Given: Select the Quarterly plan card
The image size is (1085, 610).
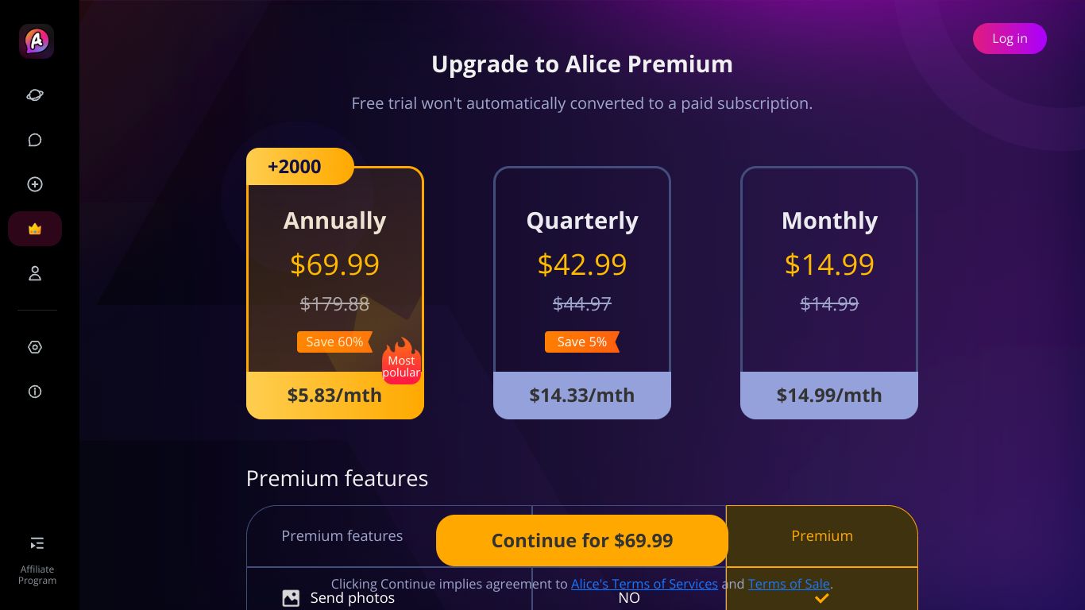Looking at the screenshot, I should pyautogui.click(x=582, y=292).
